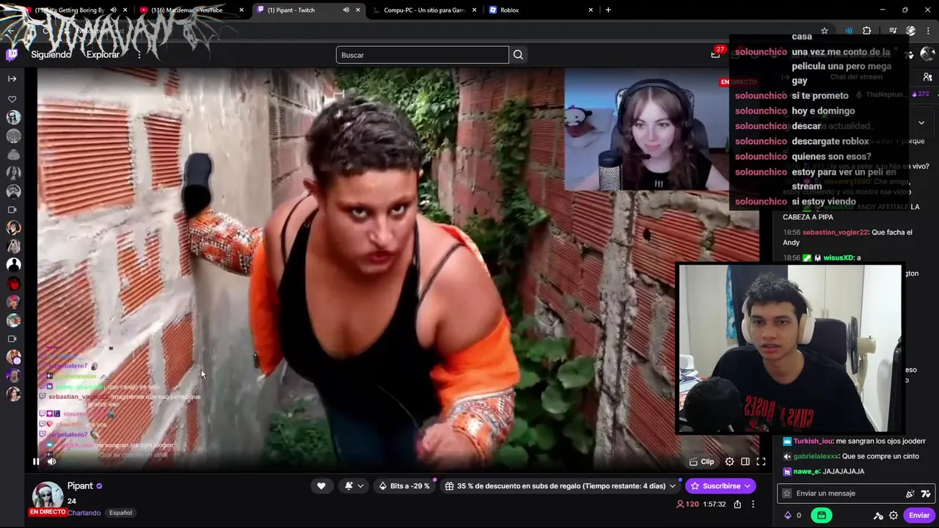939x528 pixels.
Task: Open the chat rewards icon beside settings gear
Action: tap(878, 516)
